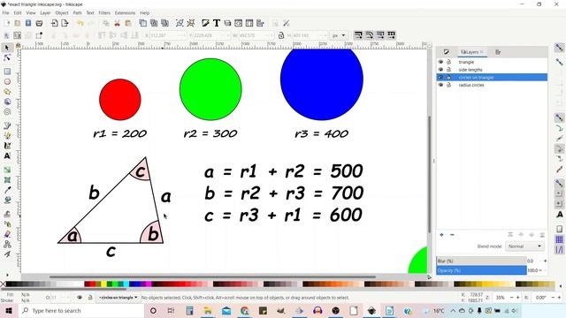Click the Cut scissors icon
The image size is (566, 318).
pos(117,24)
